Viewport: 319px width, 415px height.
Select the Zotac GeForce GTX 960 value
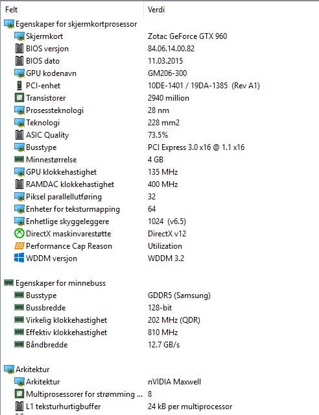[187, 36]
